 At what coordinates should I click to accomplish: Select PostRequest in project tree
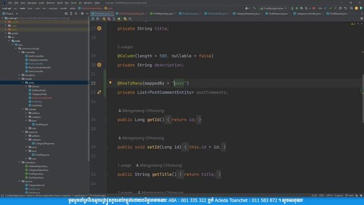[x=40, y=125]
